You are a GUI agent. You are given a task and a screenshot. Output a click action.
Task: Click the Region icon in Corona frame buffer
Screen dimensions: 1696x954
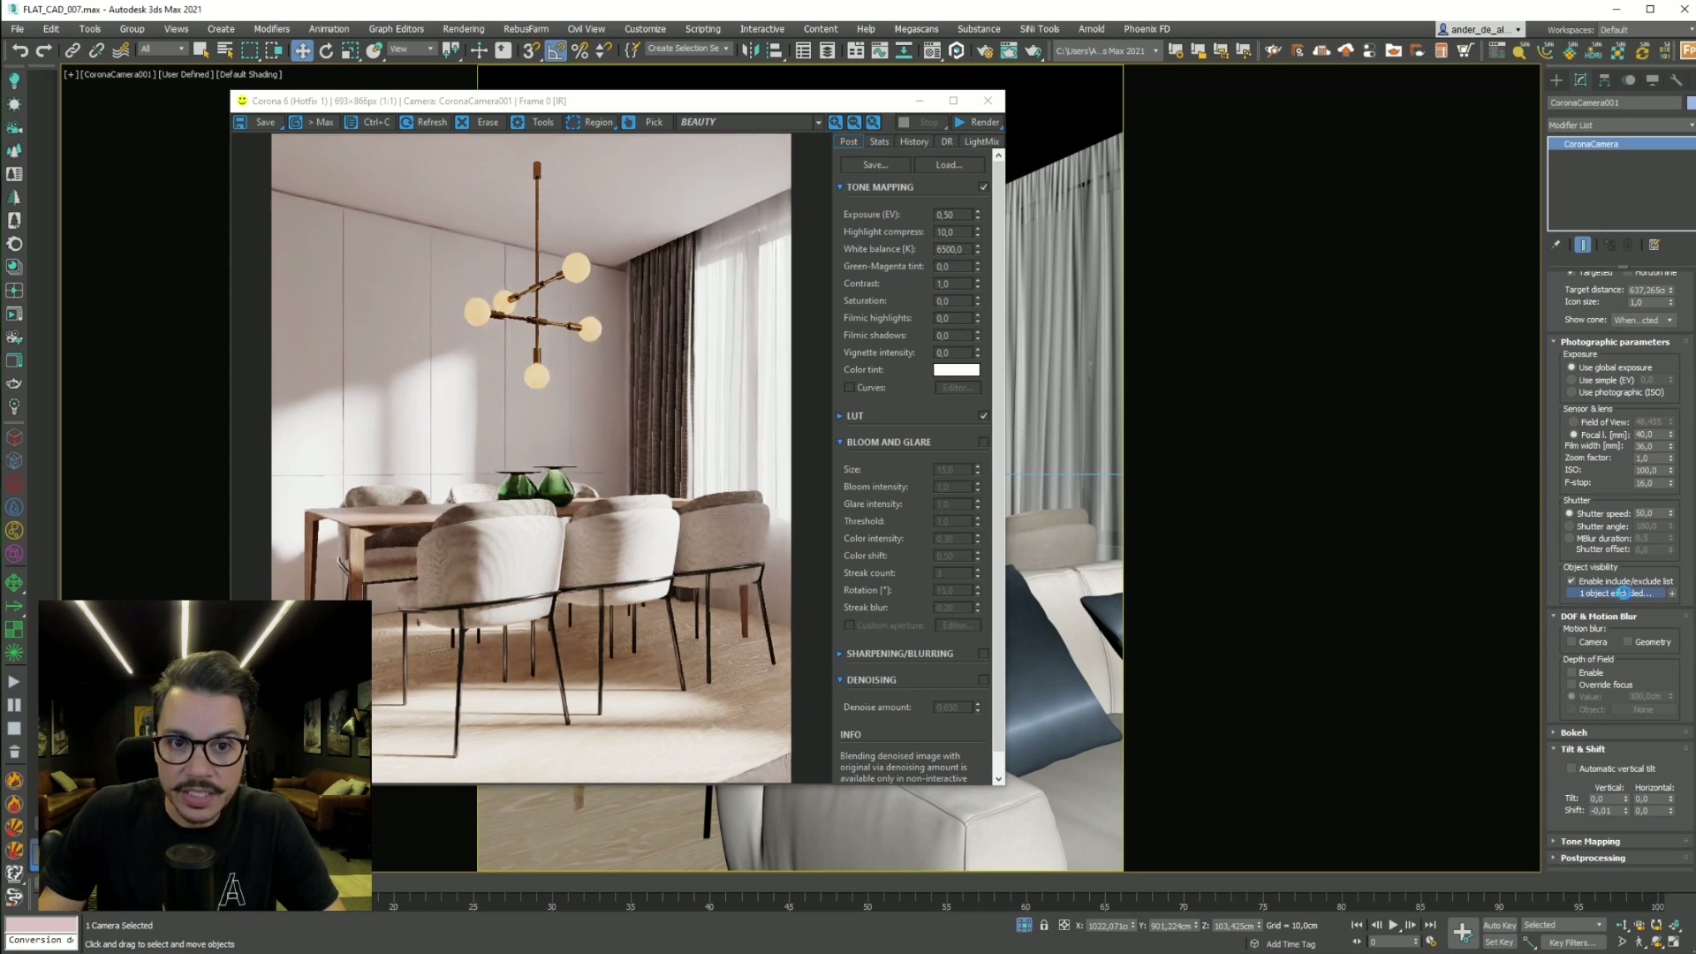(x=573, y=122)
